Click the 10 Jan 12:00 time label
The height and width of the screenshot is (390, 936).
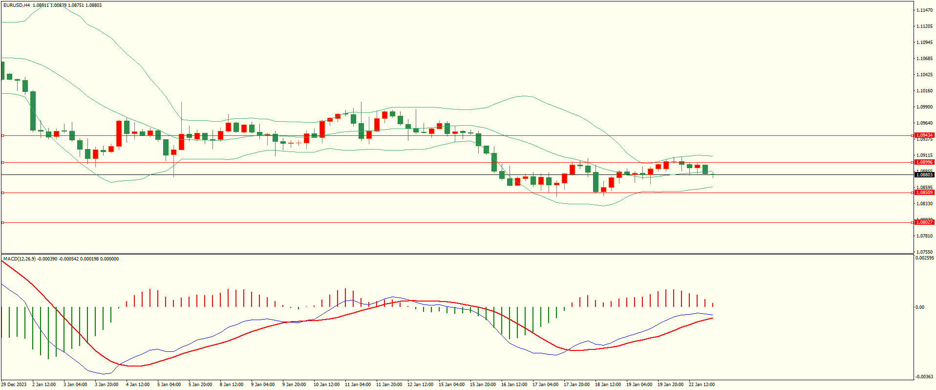pyautogui.click(x=326, y=385)
